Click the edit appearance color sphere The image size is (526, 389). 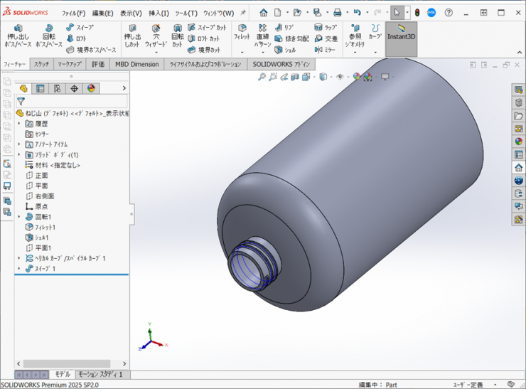pos(357,77)
